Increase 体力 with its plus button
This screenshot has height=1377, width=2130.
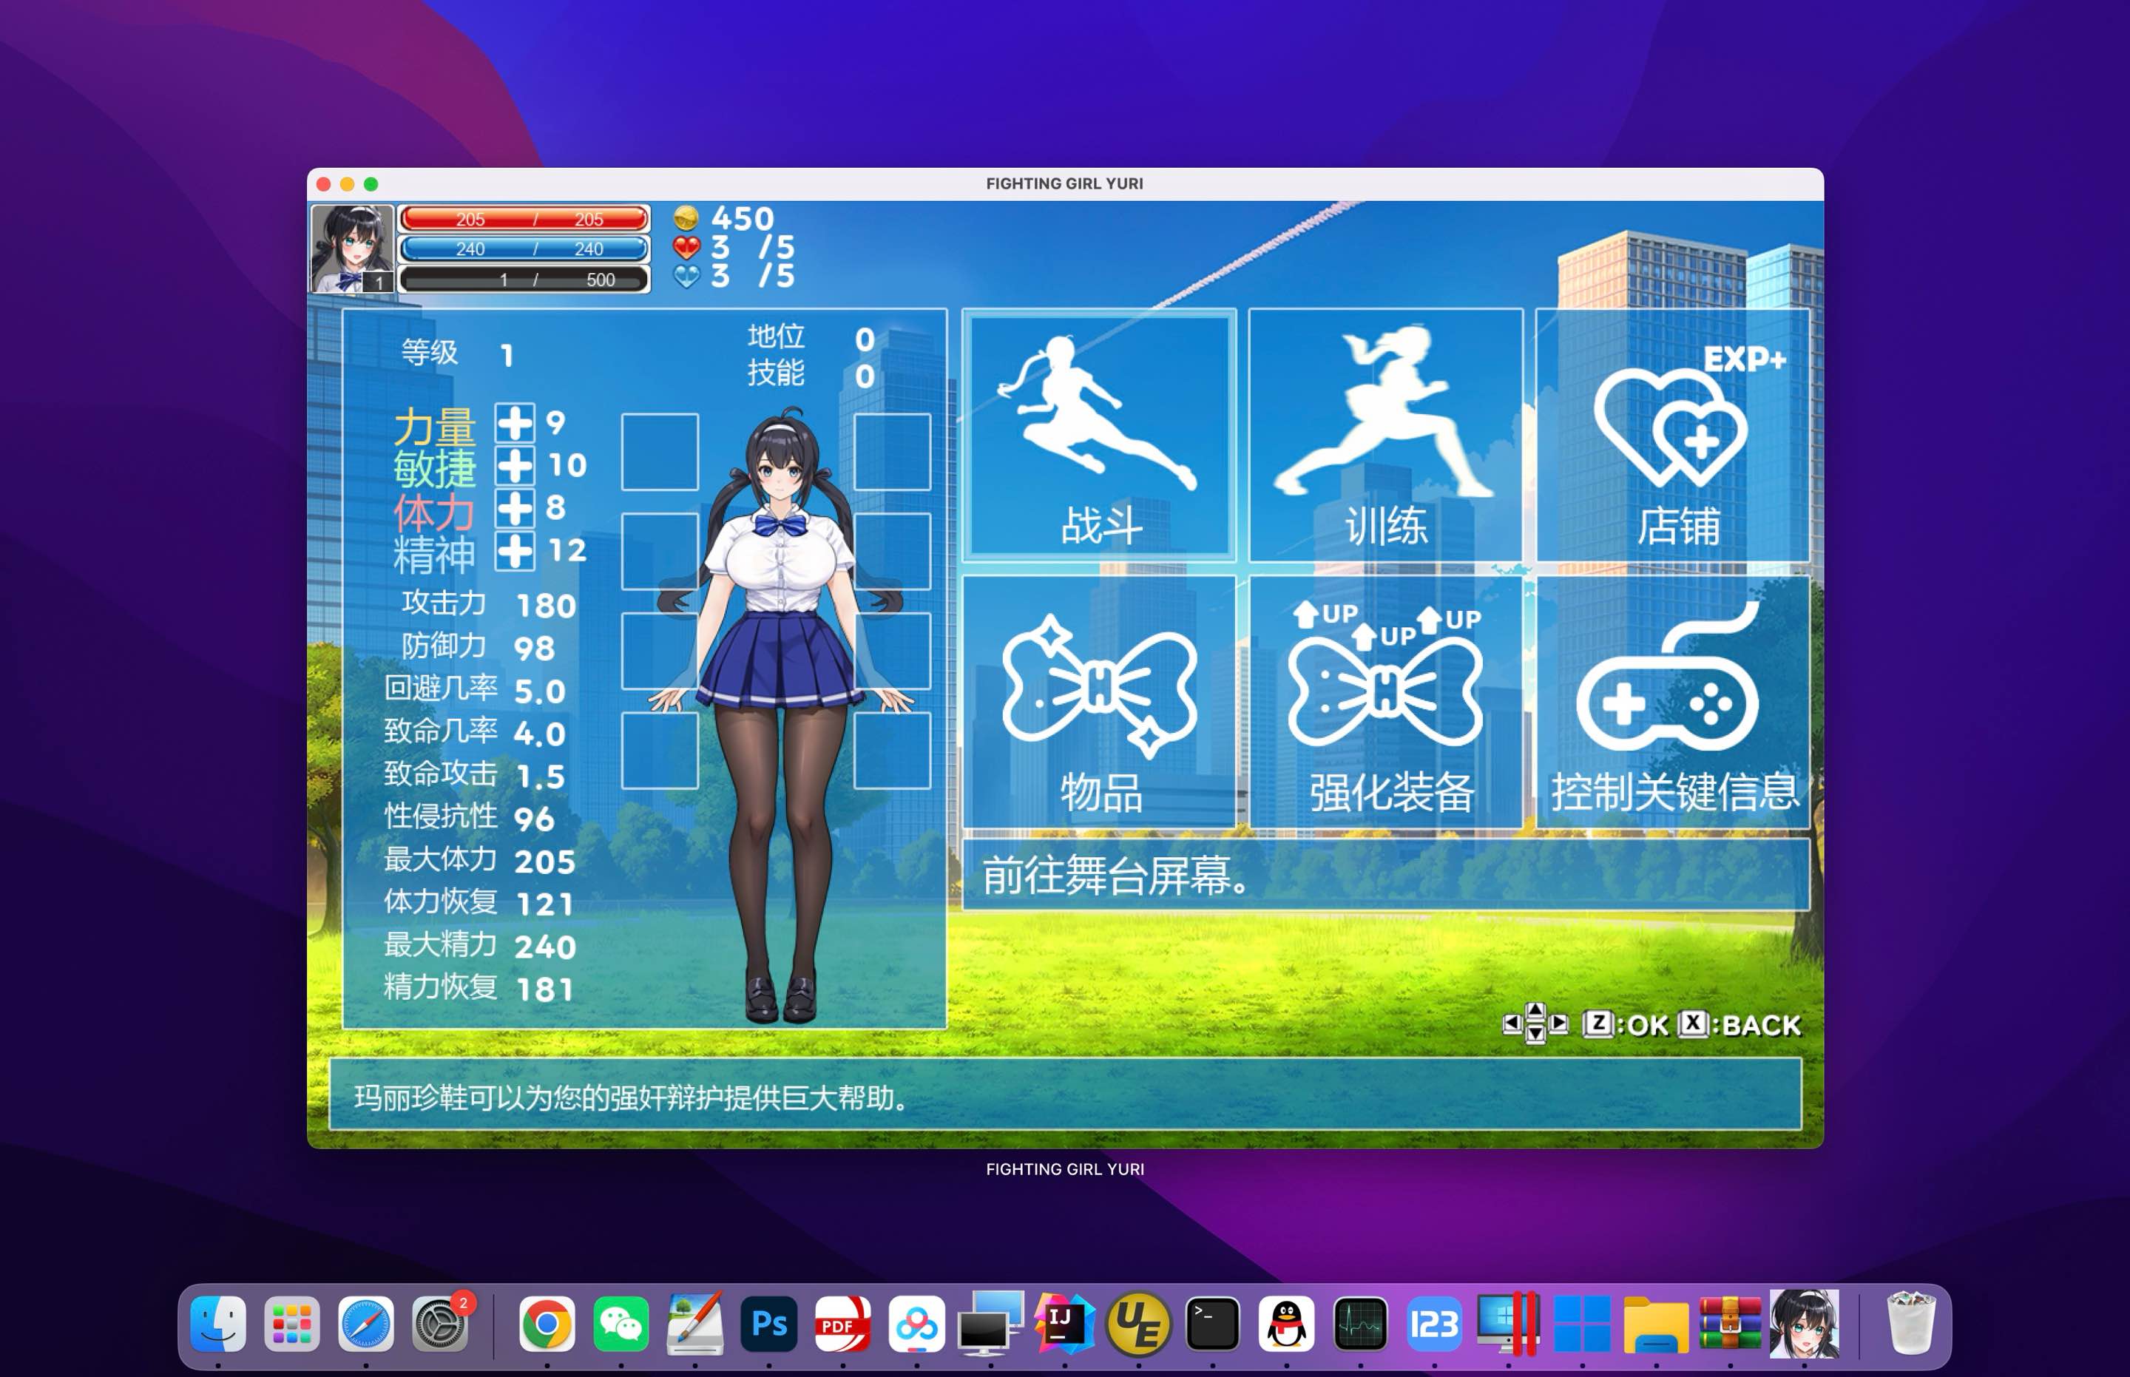coord(515,508)
